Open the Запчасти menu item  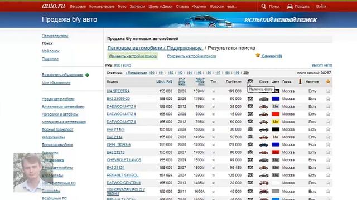point(137,6)
